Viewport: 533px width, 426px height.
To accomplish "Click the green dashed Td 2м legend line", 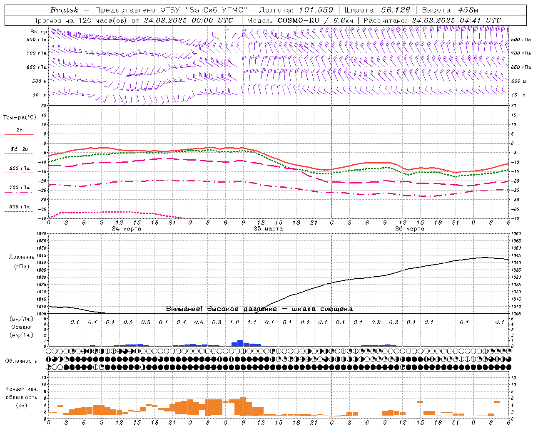I will (18, 154).
